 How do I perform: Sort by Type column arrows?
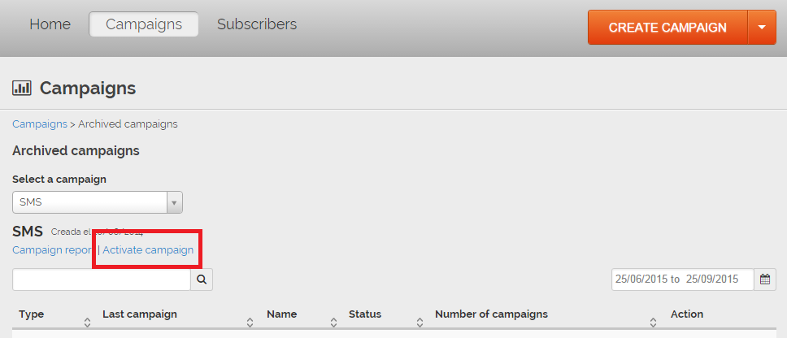87,323
